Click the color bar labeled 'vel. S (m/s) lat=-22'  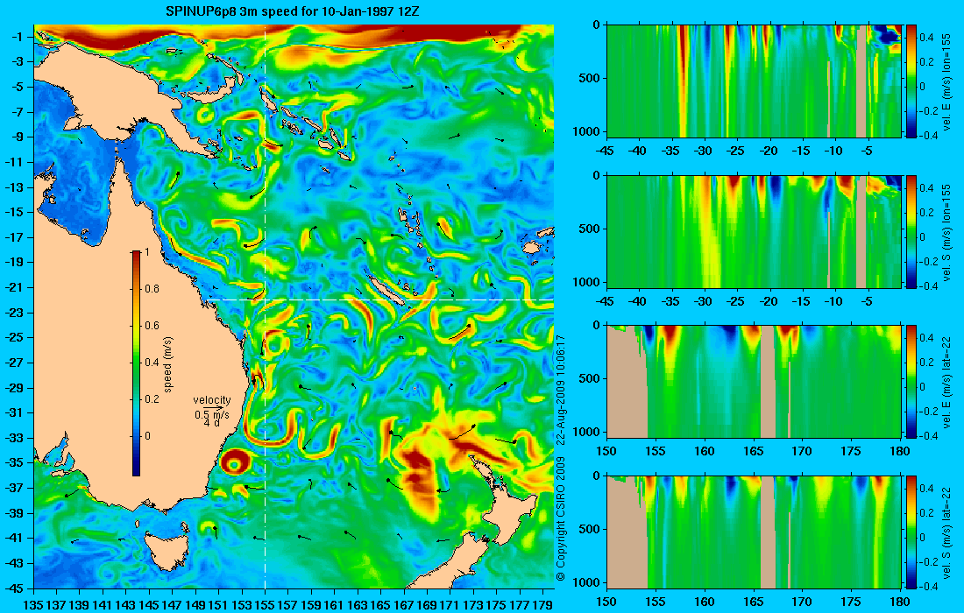click(911, 532)
